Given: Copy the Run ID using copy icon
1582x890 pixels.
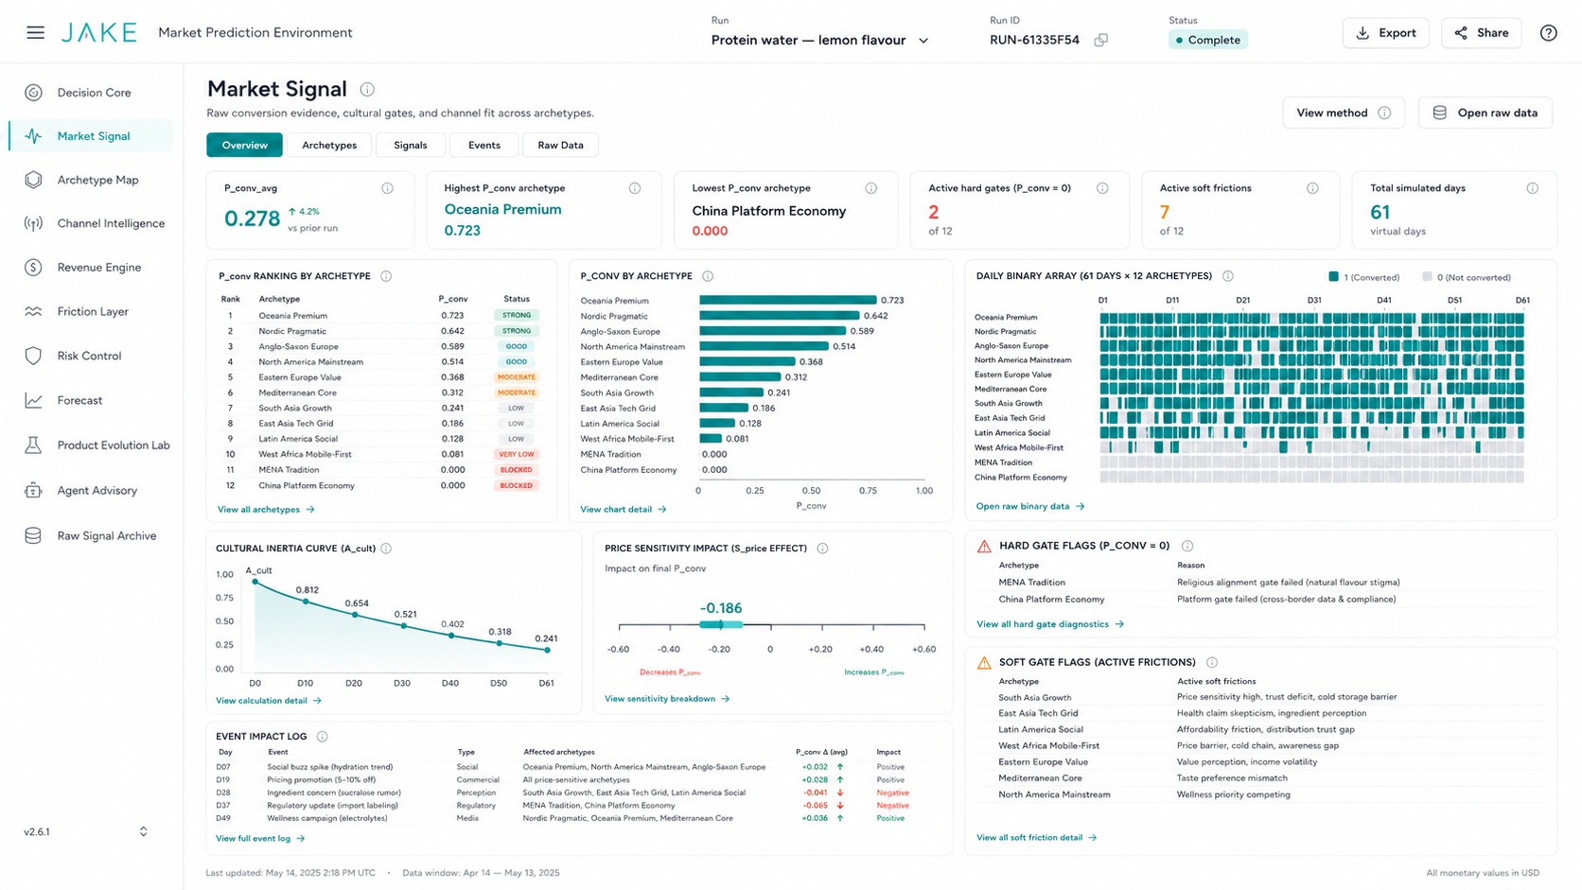Looking at the screenshot, I should [x=1101, y=40].
